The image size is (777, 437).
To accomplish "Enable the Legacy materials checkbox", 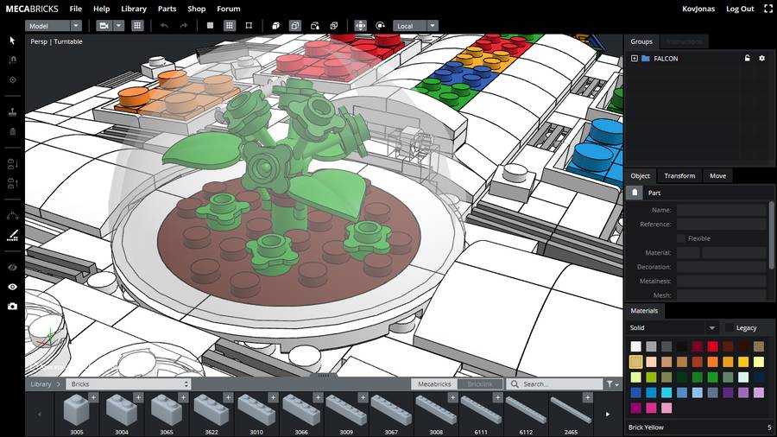I will (x=729, y=327).
